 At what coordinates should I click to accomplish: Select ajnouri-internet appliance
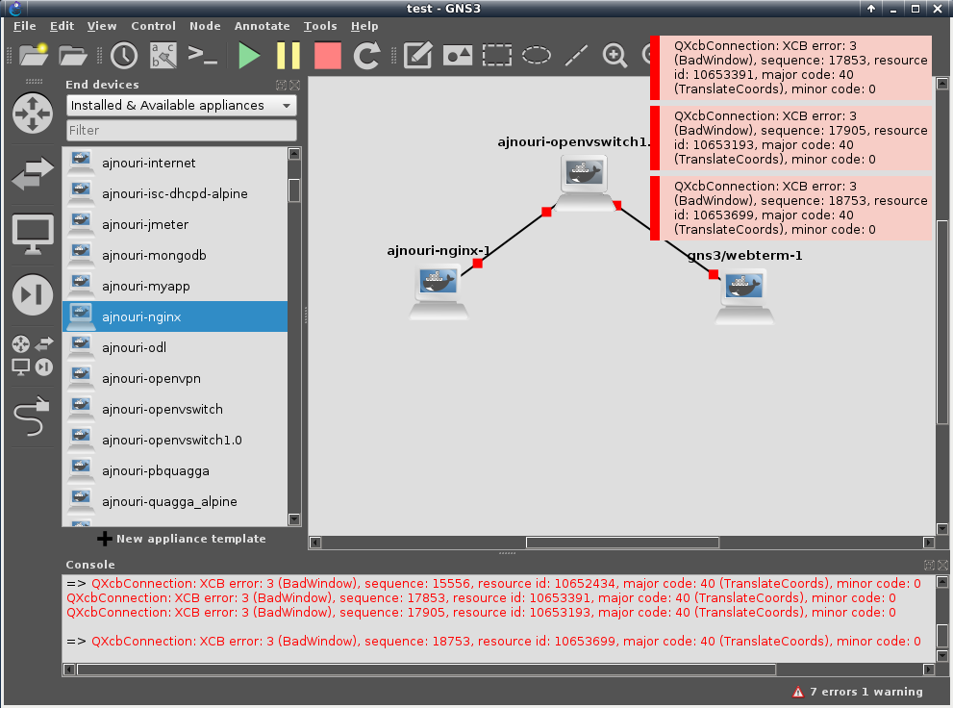point(175,163)
